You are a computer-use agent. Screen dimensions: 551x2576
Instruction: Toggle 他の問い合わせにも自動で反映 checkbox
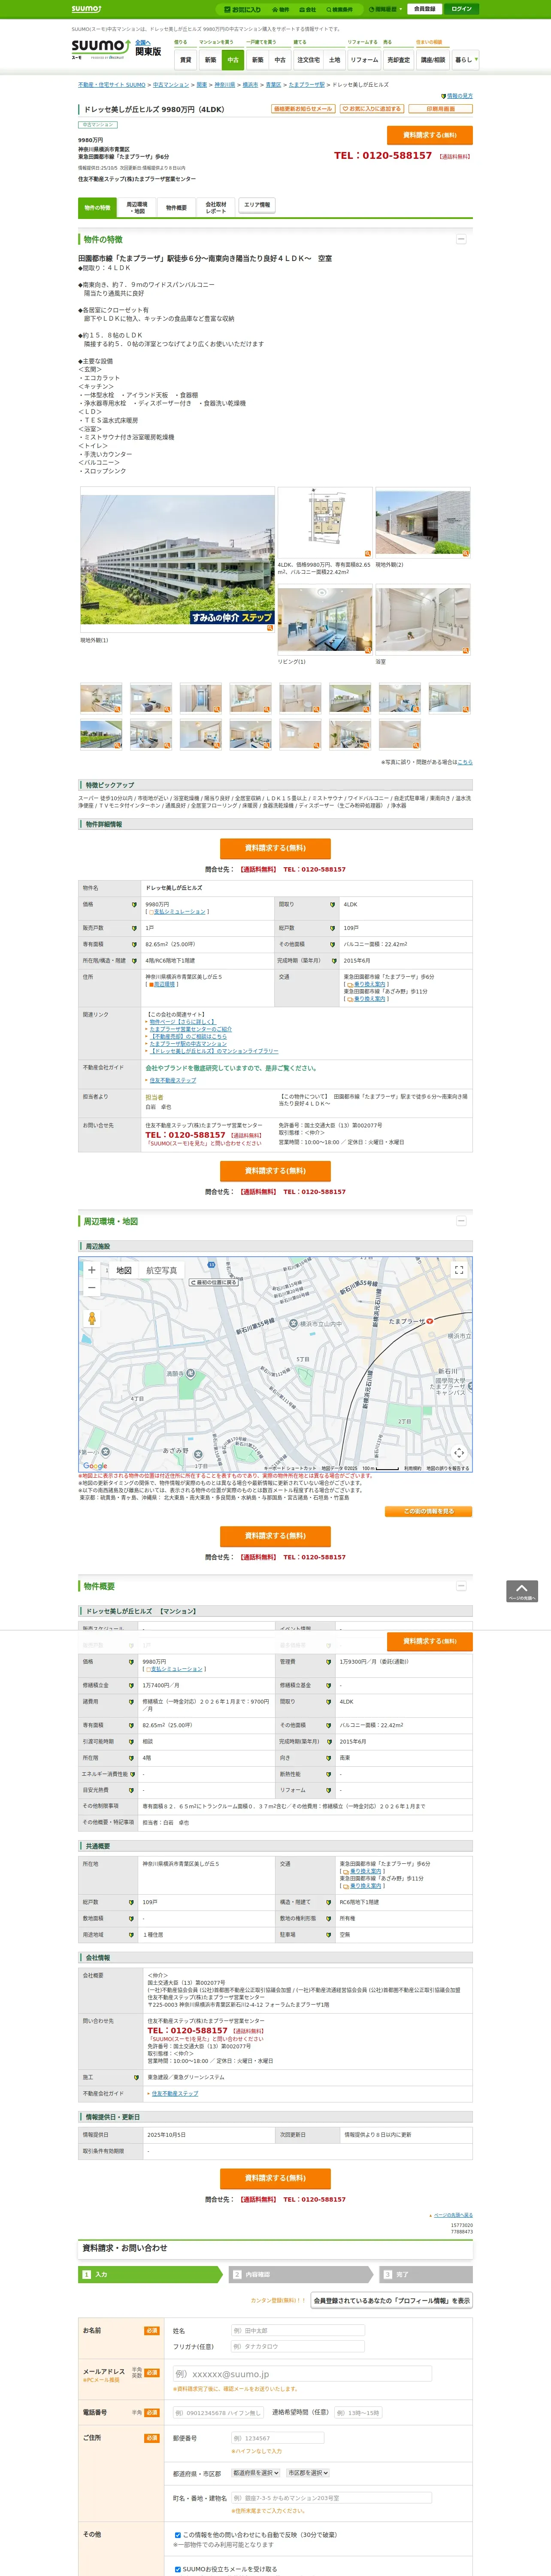pos(178,2535)
